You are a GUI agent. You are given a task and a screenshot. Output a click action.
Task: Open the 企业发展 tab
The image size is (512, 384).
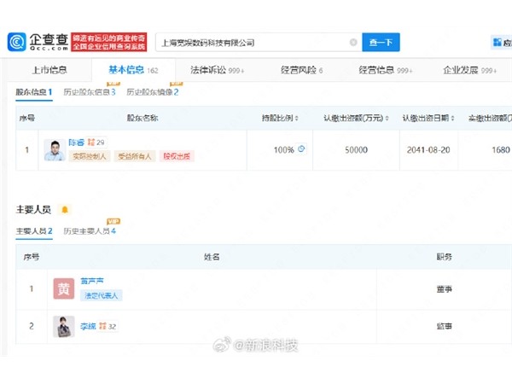469,70
